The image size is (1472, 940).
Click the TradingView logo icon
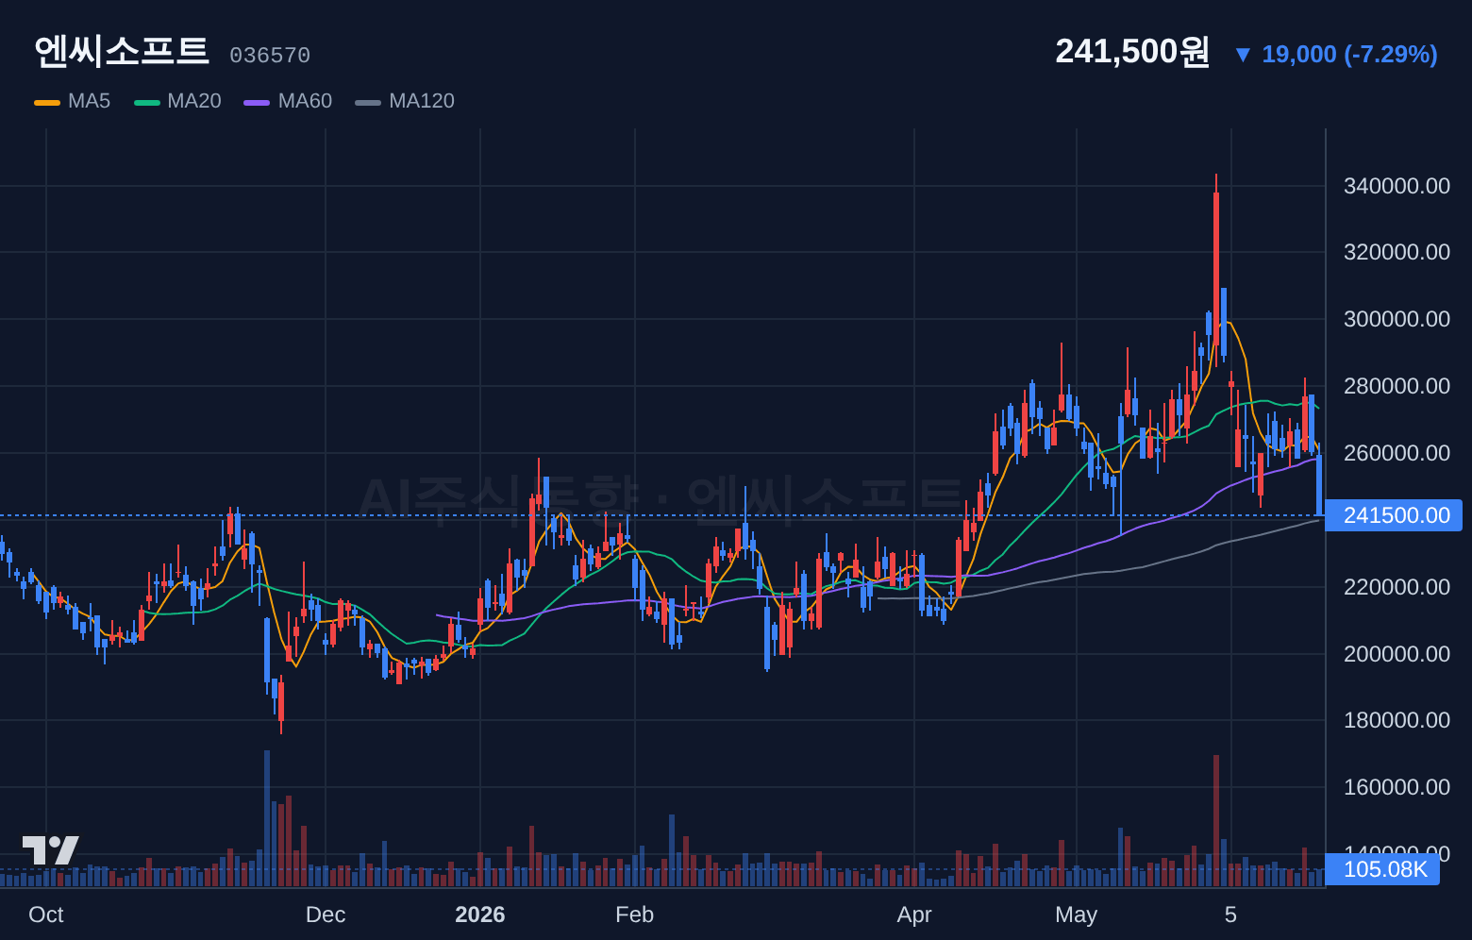click(x=50, y=850)
